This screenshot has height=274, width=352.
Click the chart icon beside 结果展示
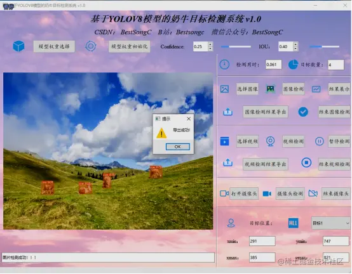316,89
